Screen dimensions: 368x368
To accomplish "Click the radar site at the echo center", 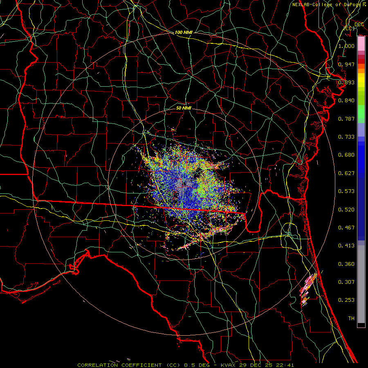I will tap(185, 184).
